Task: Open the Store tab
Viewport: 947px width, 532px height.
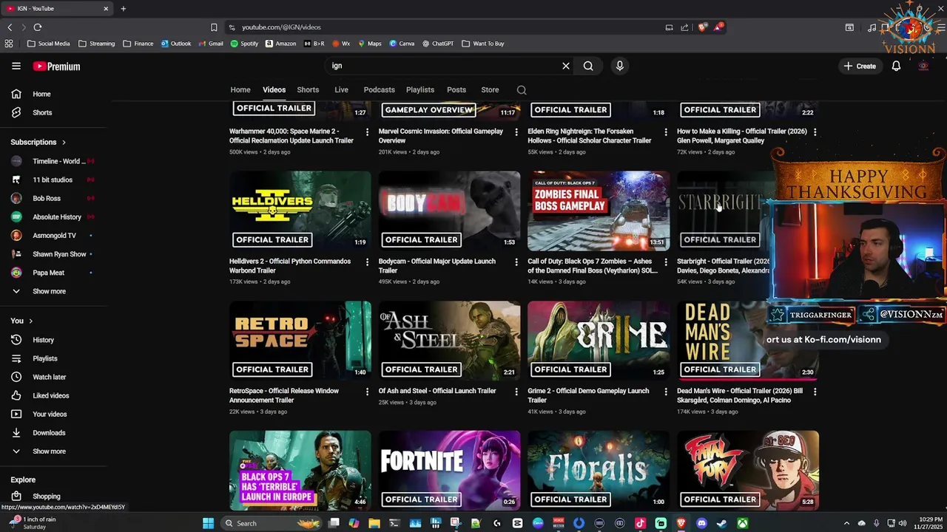Action: [490, 90]
